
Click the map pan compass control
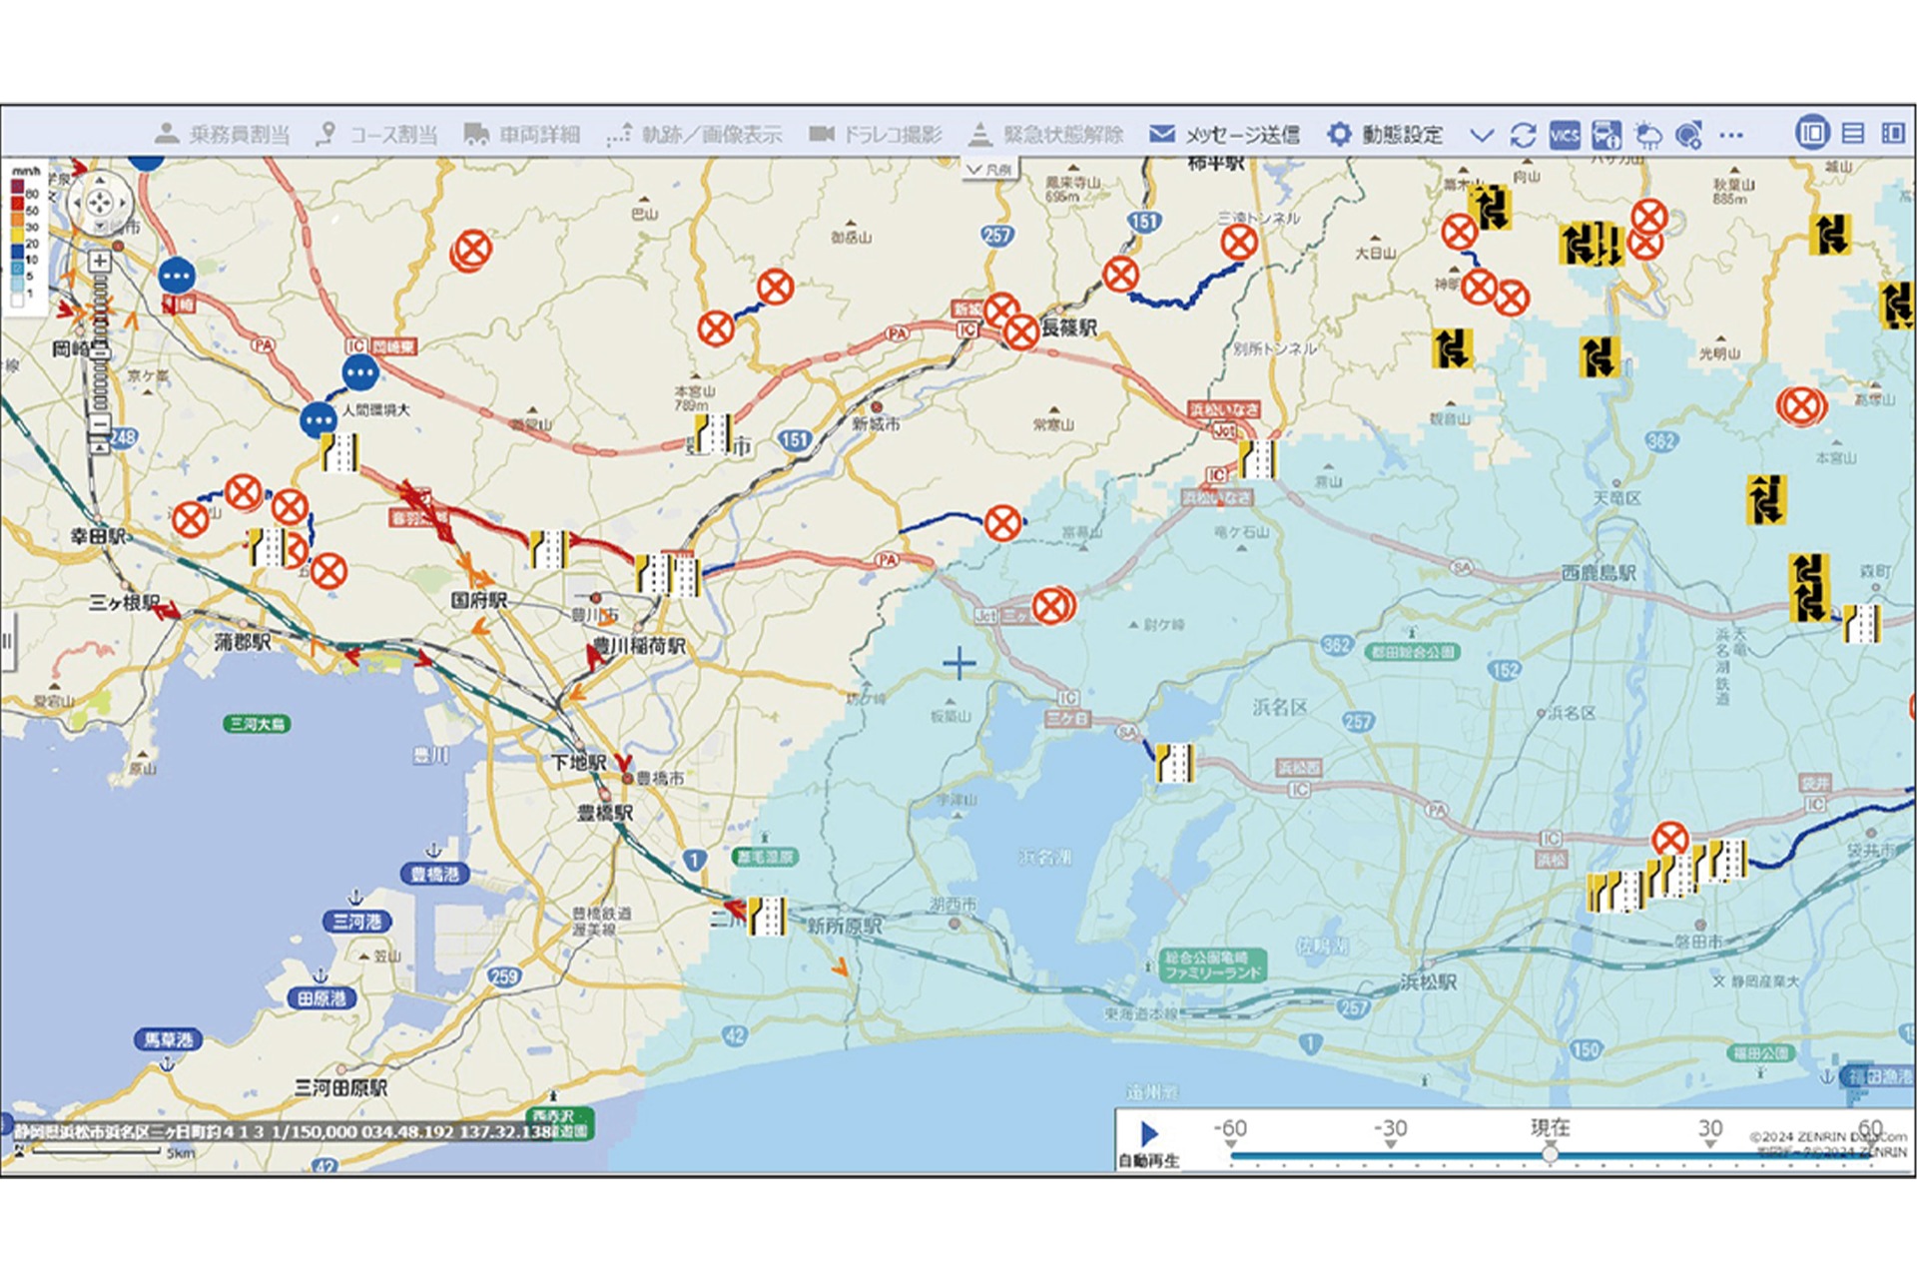click(x=100, y=203)
